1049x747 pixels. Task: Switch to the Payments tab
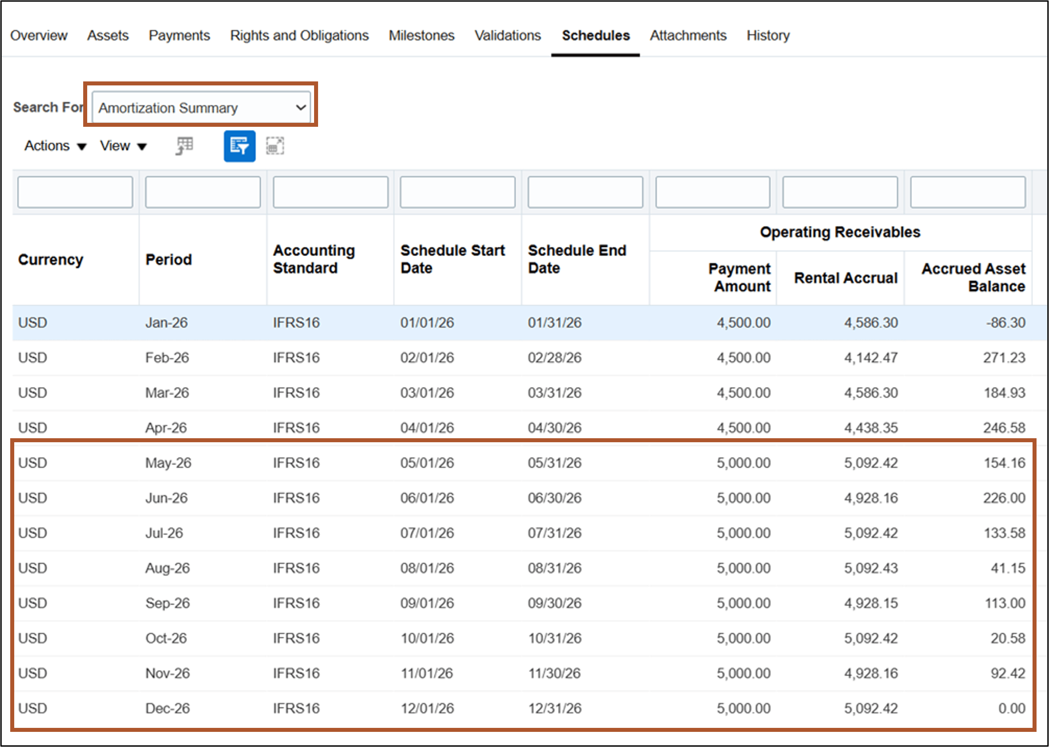coord(179,36)
